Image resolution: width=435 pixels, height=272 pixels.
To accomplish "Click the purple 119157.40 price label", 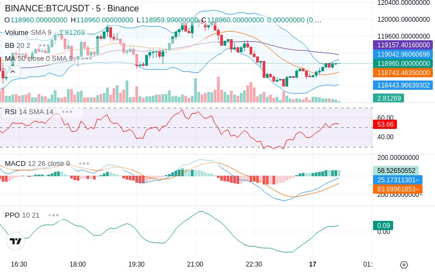I will click(403, 45).
